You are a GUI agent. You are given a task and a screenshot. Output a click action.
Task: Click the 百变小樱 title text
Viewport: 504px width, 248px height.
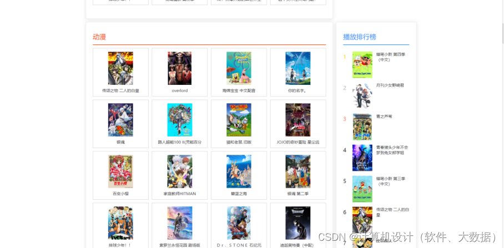point(120,194)
